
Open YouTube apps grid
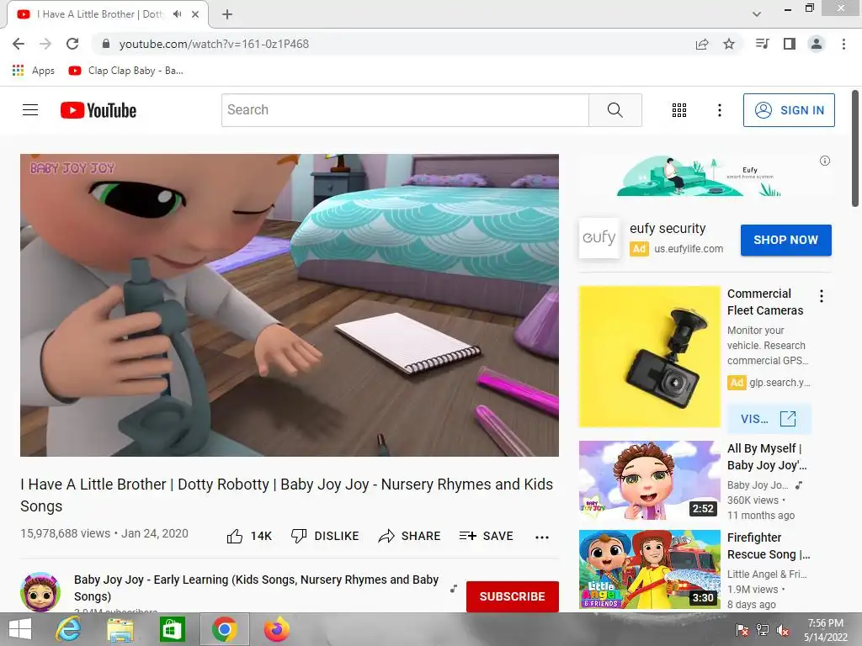coord(679,110)
